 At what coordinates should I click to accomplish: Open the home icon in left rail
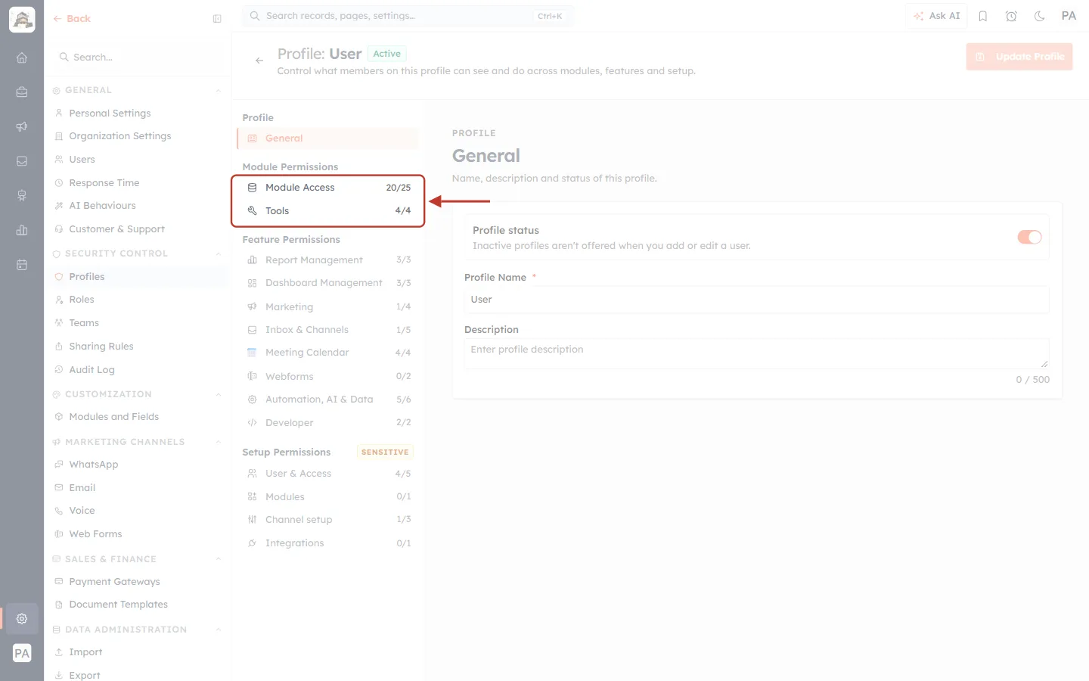click(x=22, y=58)
